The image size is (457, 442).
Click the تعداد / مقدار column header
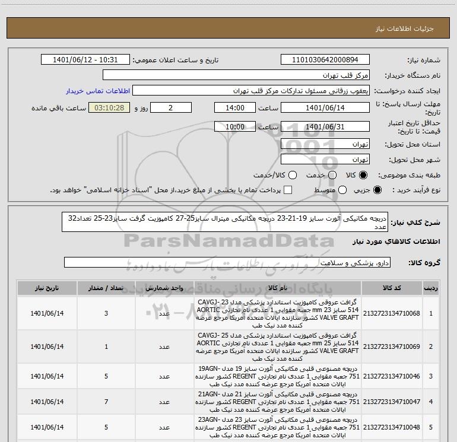point(106,288)
